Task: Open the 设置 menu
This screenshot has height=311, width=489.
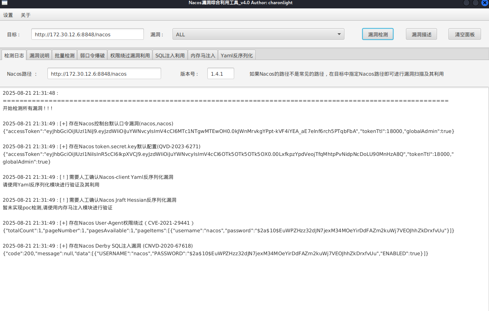Action: click(x=8, y=15)
